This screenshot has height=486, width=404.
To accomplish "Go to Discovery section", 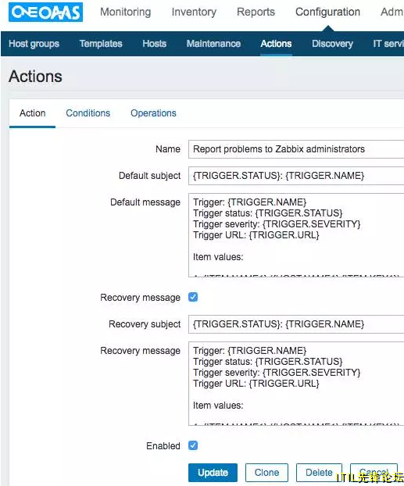I will point(332,44).
